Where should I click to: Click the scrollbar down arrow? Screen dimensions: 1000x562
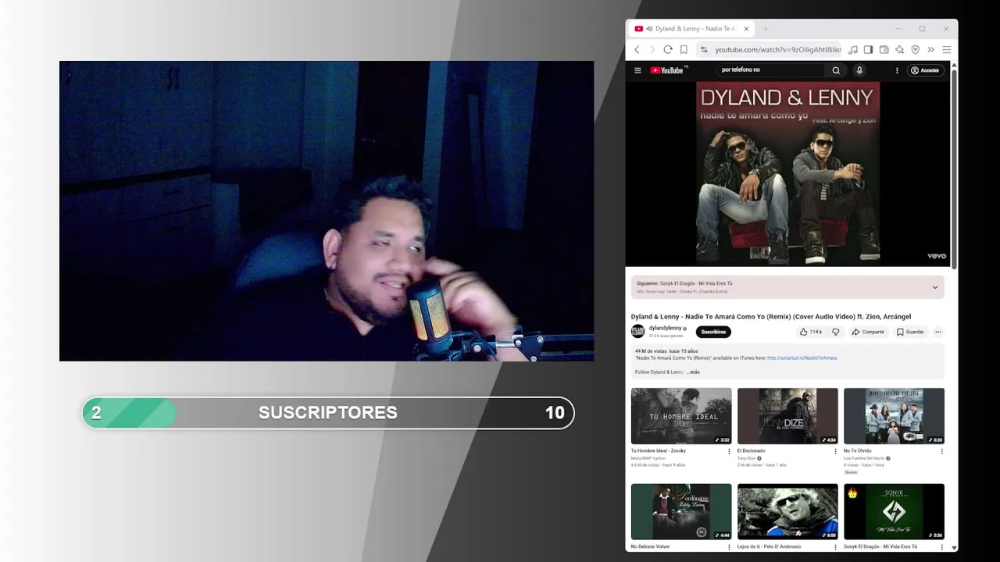[x=954, y=547]
